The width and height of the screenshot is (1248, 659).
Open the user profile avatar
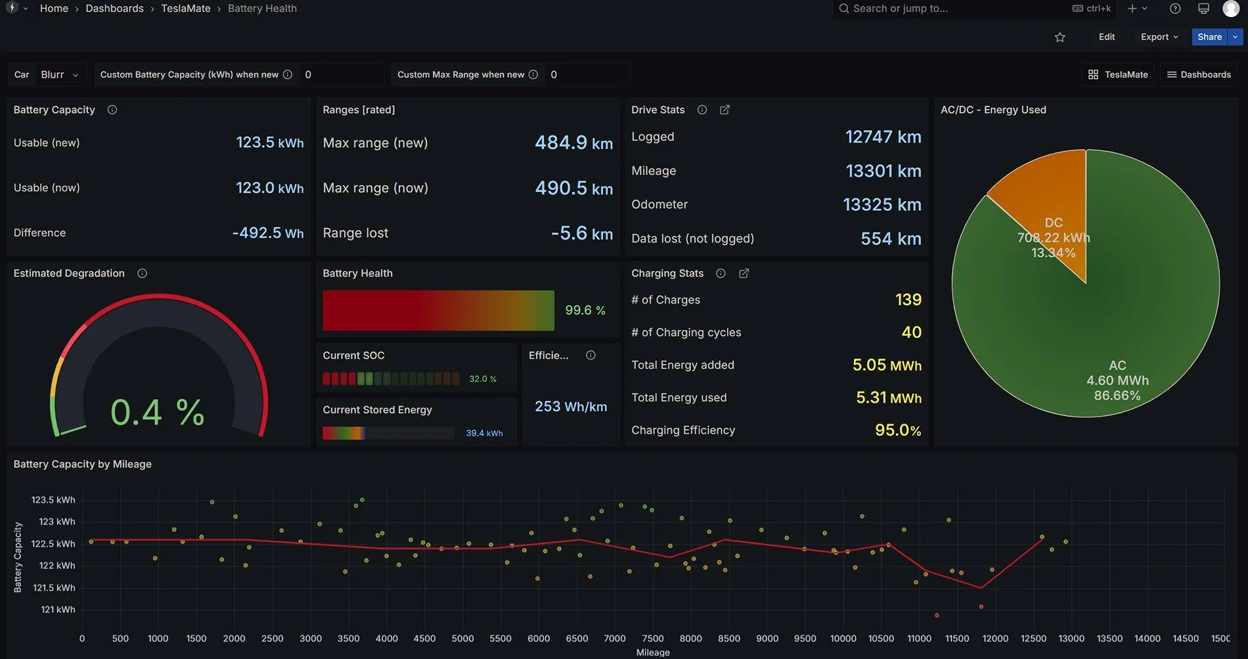click(x=1231, y=9)
